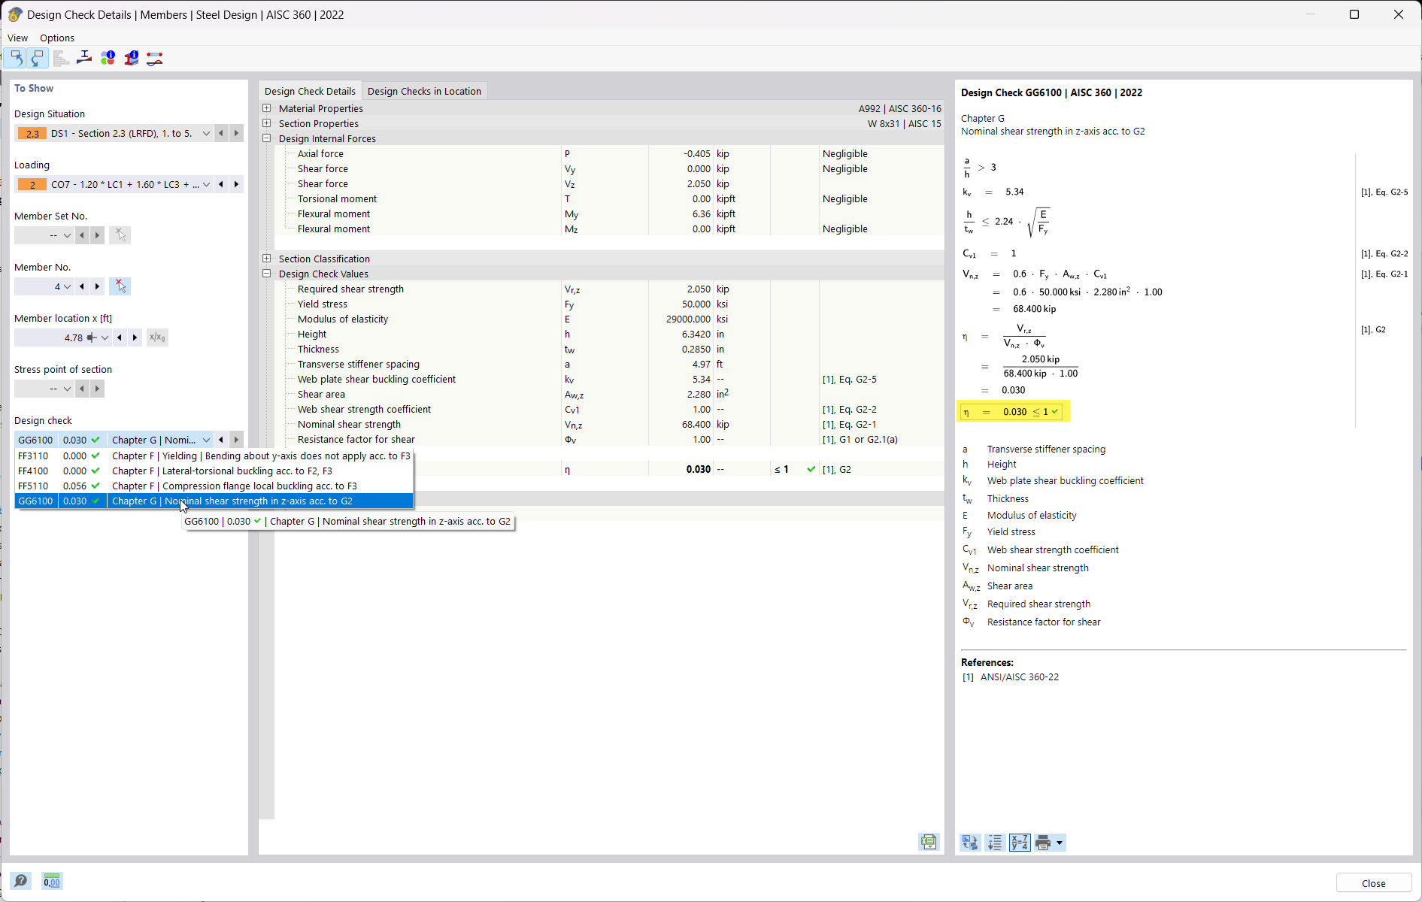Select the FF5110 compression flange buckling check

tap(214, 486)
